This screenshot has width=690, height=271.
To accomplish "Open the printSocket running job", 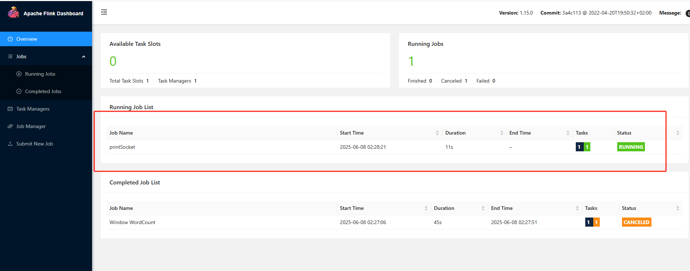I will pos(122,147).
